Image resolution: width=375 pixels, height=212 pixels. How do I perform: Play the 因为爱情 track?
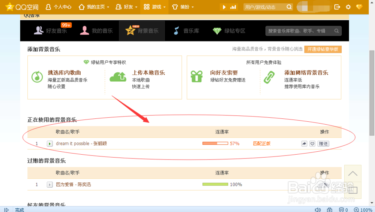click(50, 185)
